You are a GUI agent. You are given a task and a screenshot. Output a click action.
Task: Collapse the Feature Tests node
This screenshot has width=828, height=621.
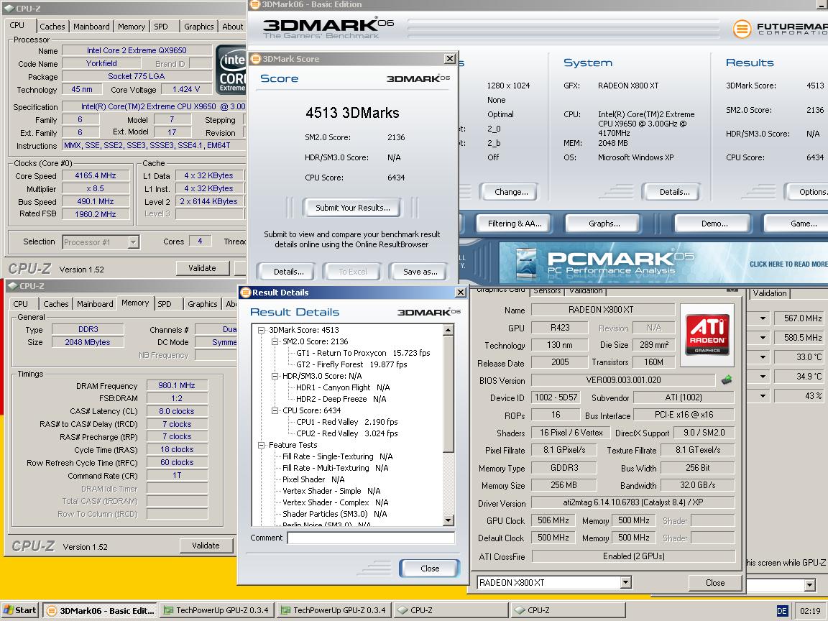click(x=261, y=445)
